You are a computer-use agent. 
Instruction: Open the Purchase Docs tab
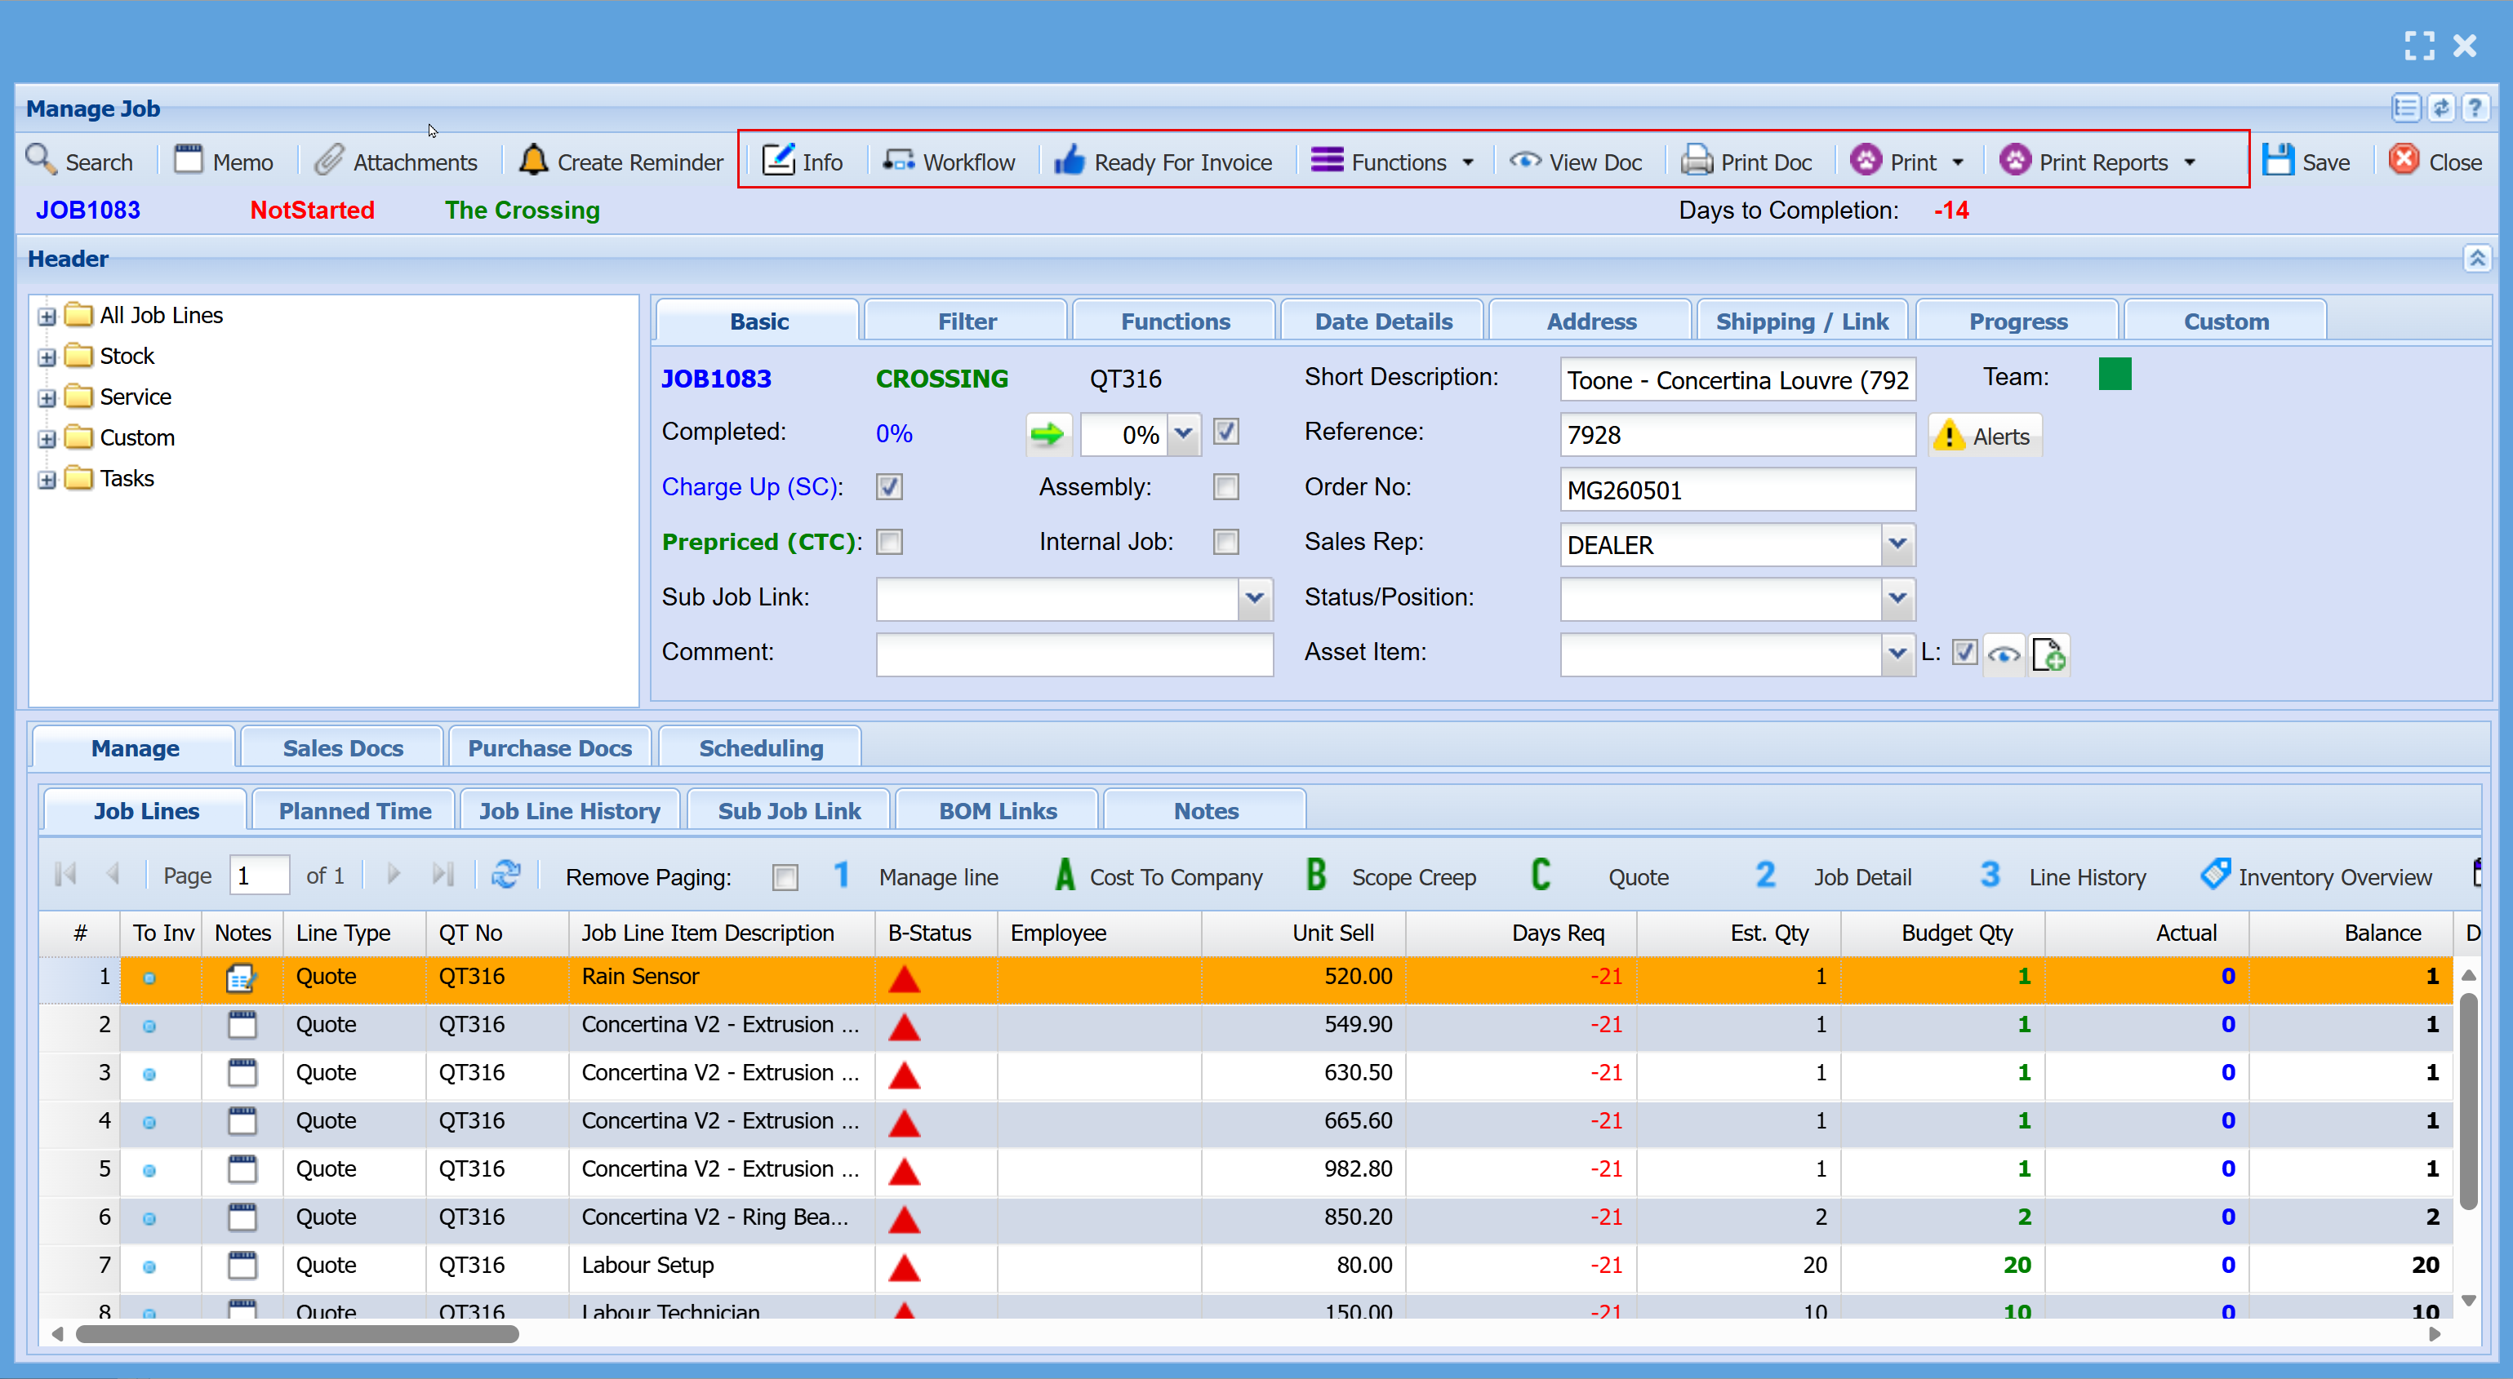point(549,748)
